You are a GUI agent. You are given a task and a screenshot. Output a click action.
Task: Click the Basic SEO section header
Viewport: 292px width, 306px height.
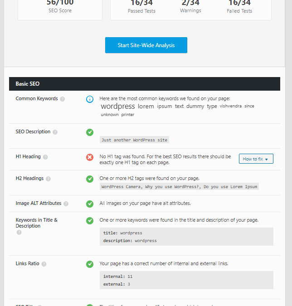(145, 84)
